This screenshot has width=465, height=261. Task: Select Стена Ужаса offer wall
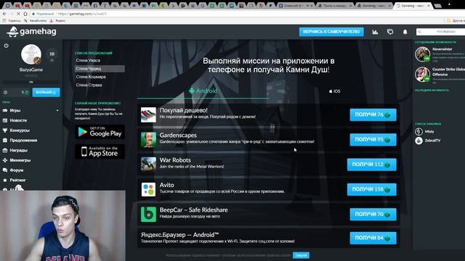click(88, 60)
